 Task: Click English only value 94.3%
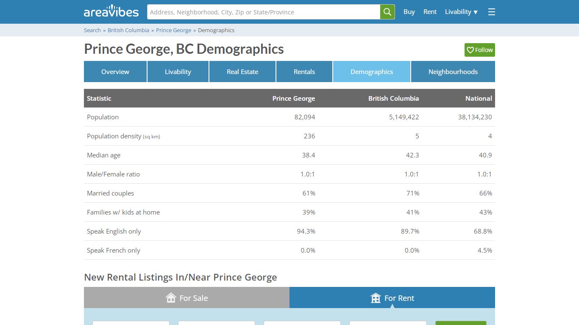306,231
